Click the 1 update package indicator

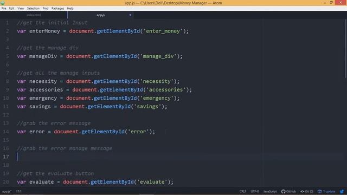click(326, 191)
